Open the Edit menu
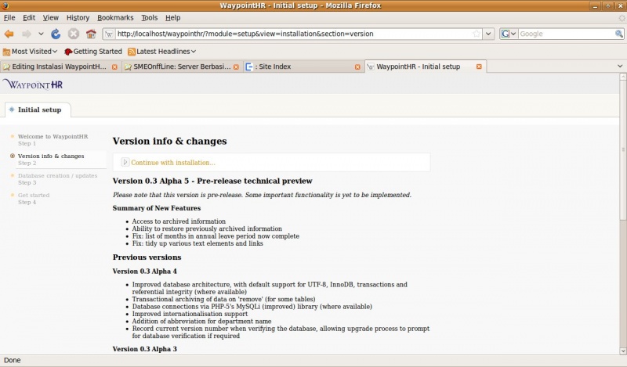627x367 pixels. pos(29,17)
